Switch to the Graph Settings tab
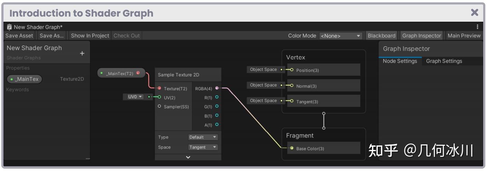 point(444,61)
